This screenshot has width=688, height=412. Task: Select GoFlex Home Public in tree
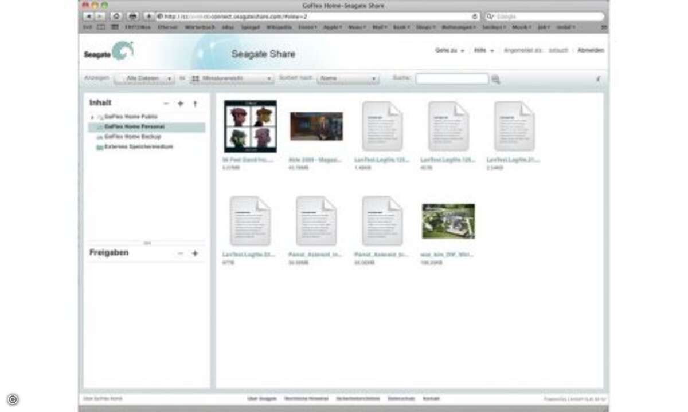[131, 117]
